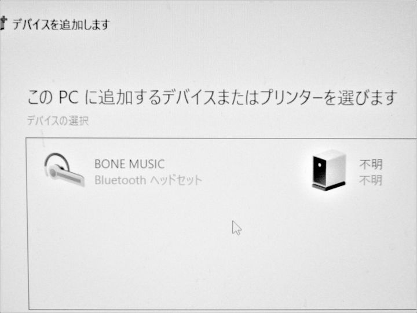417x313 pixels.
Task: Click the lower 不明 device type line
Action: (x=371, y=180)
